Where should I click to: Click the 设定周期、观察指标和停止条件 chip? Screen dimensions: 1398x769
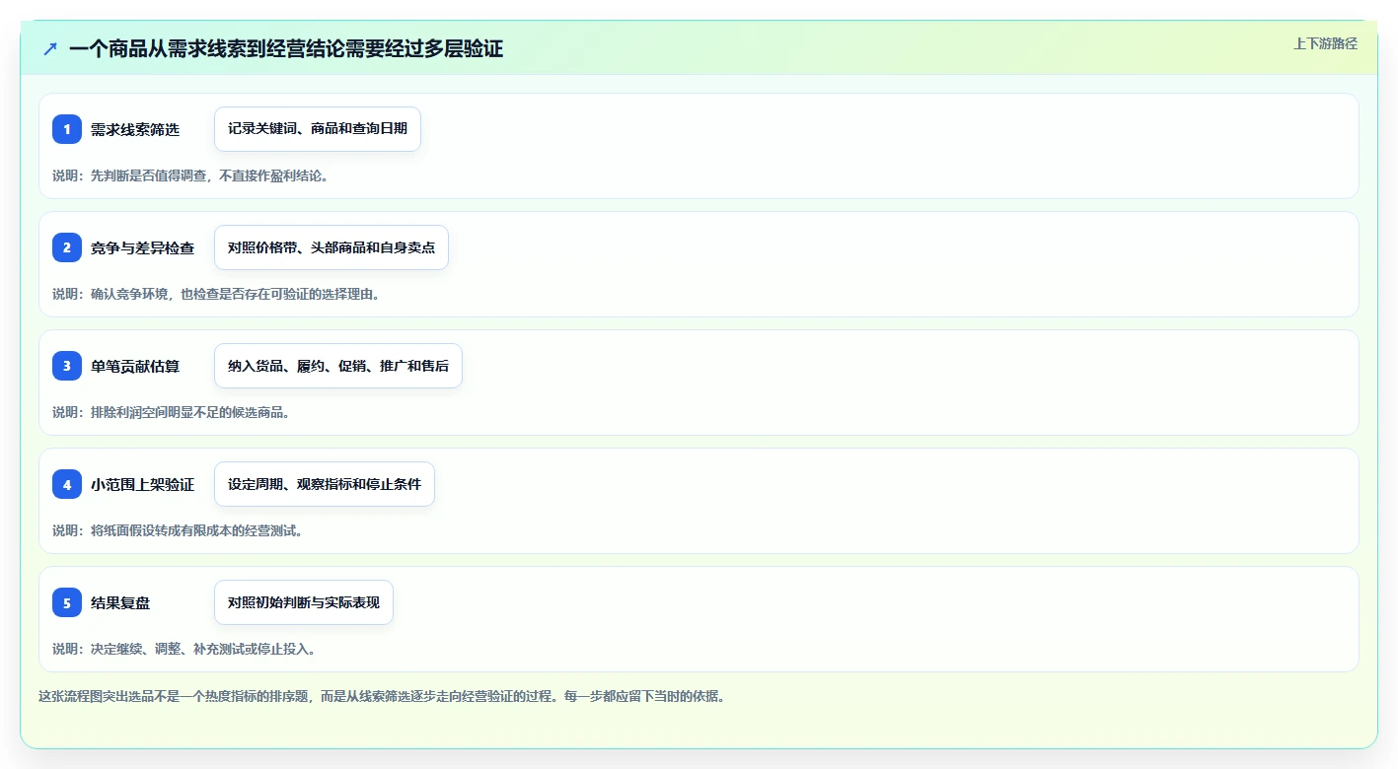[x=325, y=484]
